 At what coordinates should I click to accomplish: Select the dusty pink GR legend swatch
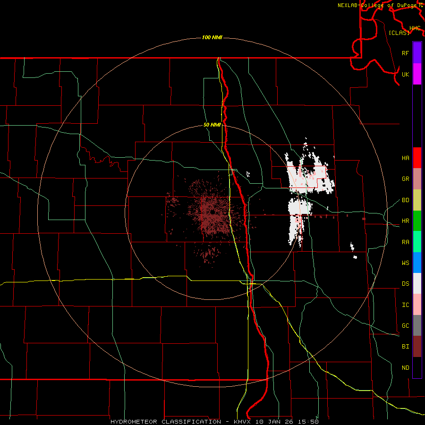click(417, 178)
